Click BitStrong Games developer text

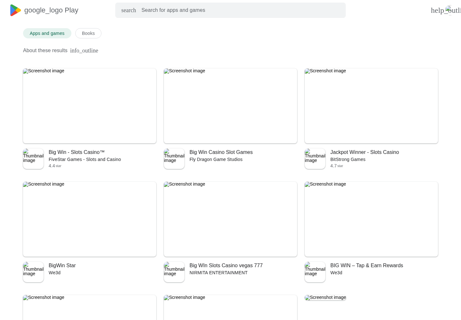tap(348, 159)
